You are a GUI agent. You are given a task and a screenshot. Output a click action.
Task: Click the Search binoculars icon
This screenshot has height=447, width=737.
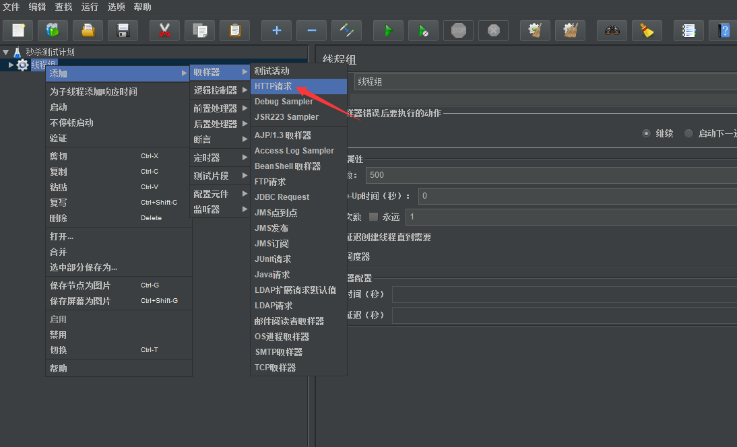coord(612,30)
